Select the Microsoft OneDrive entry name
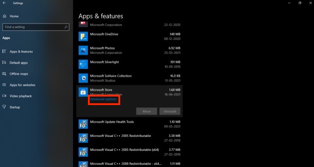314x167 pixels. tap(104, 34)
